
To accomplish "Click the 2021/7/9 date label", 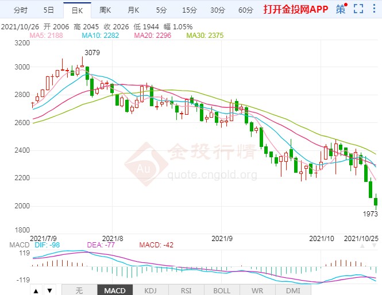I will [x=43, y=239].
